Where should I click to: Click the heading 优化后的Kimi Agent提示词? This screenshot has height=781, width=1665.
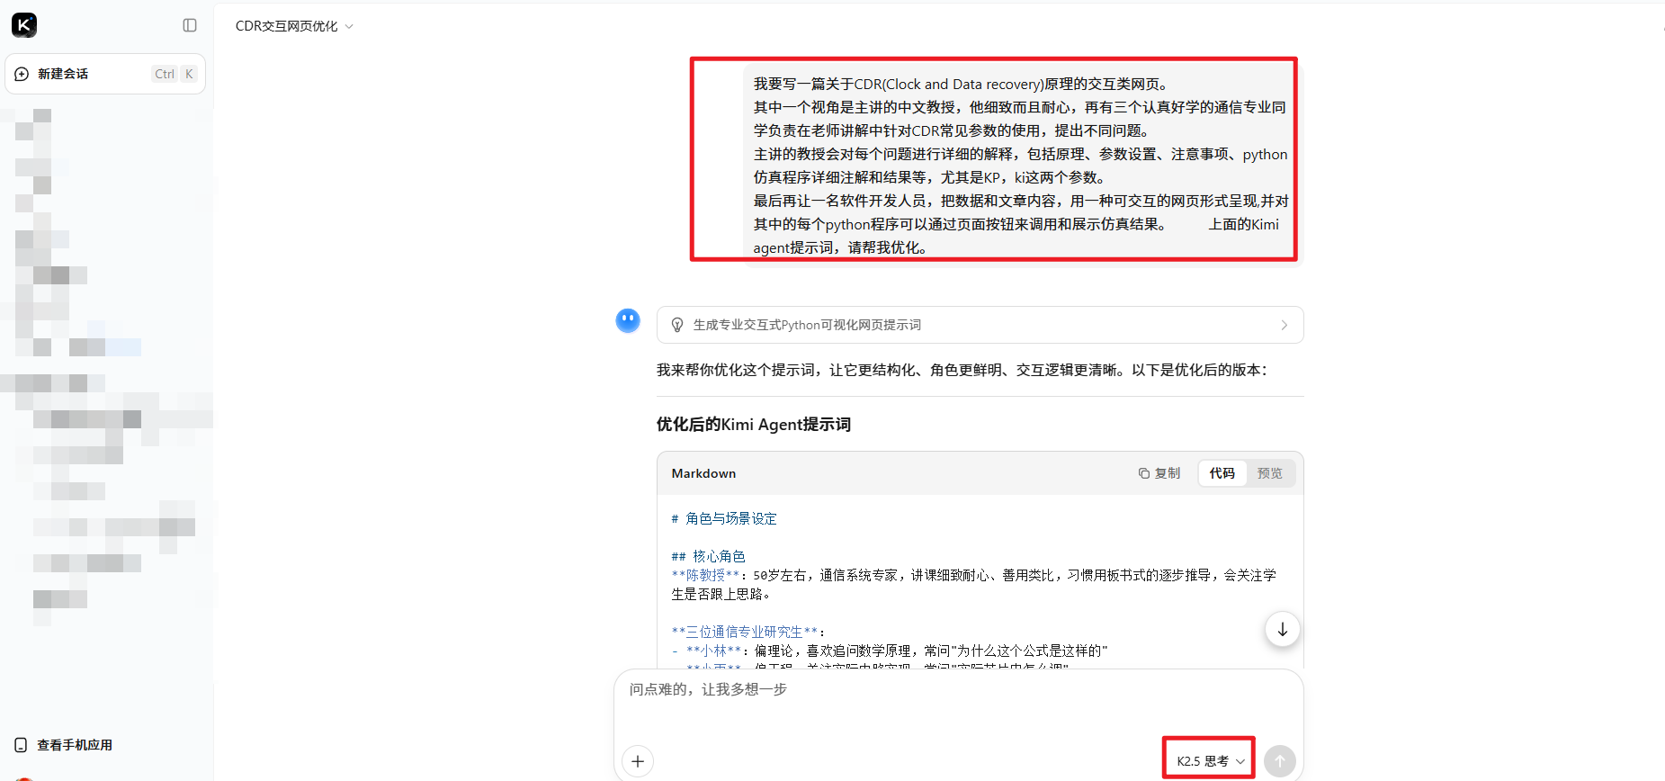pyautogui.click(x=753, y=424)
